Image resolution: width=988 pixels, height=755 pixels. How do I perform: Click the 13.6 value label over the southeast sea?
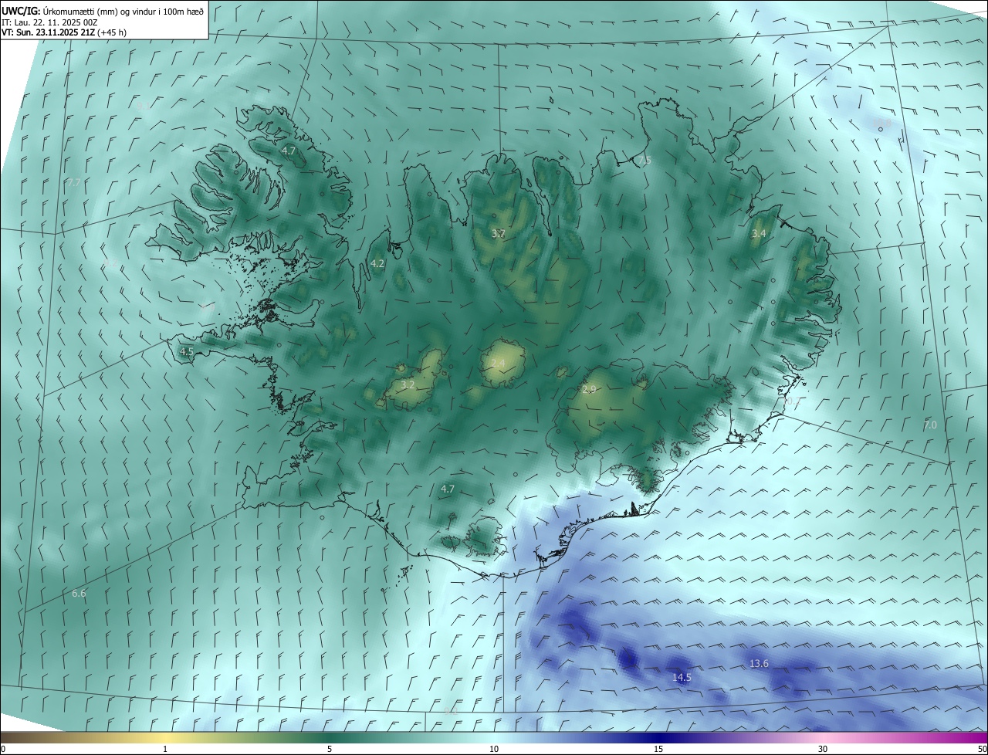pyautogui.click(x=759, y=663)
